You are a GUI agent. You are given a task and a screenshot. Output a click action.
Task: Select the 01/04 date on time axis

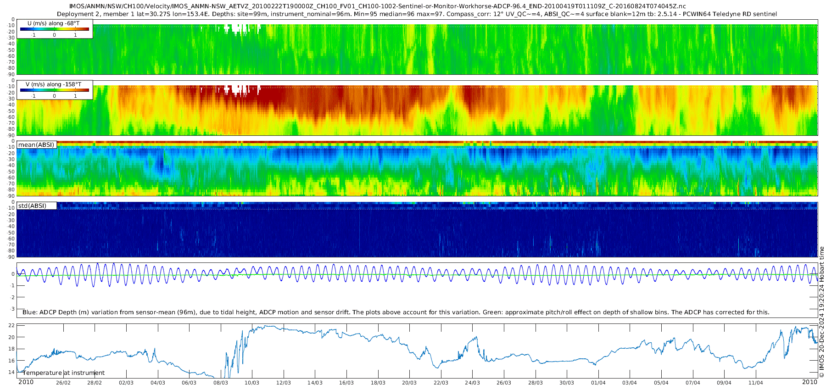[598, 383]
